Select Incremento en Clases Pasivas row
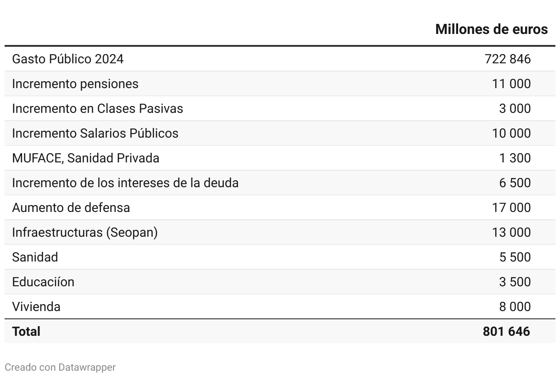 pyautogui.click(x=280, y=109)
